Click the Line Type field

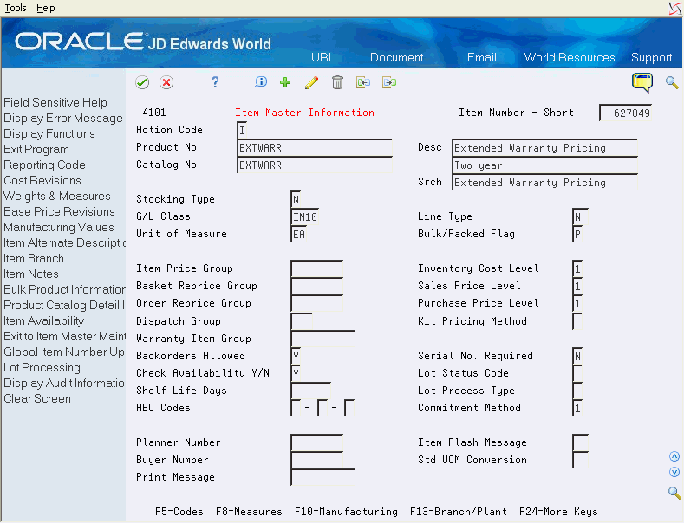coord(580,216)
